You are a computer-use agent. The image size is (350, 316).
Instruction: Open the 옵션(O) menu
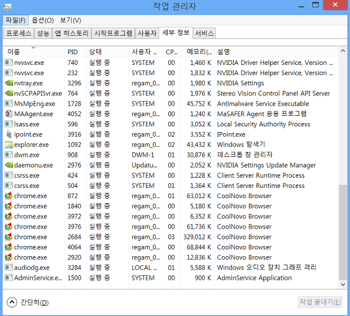tap(43, 20)
